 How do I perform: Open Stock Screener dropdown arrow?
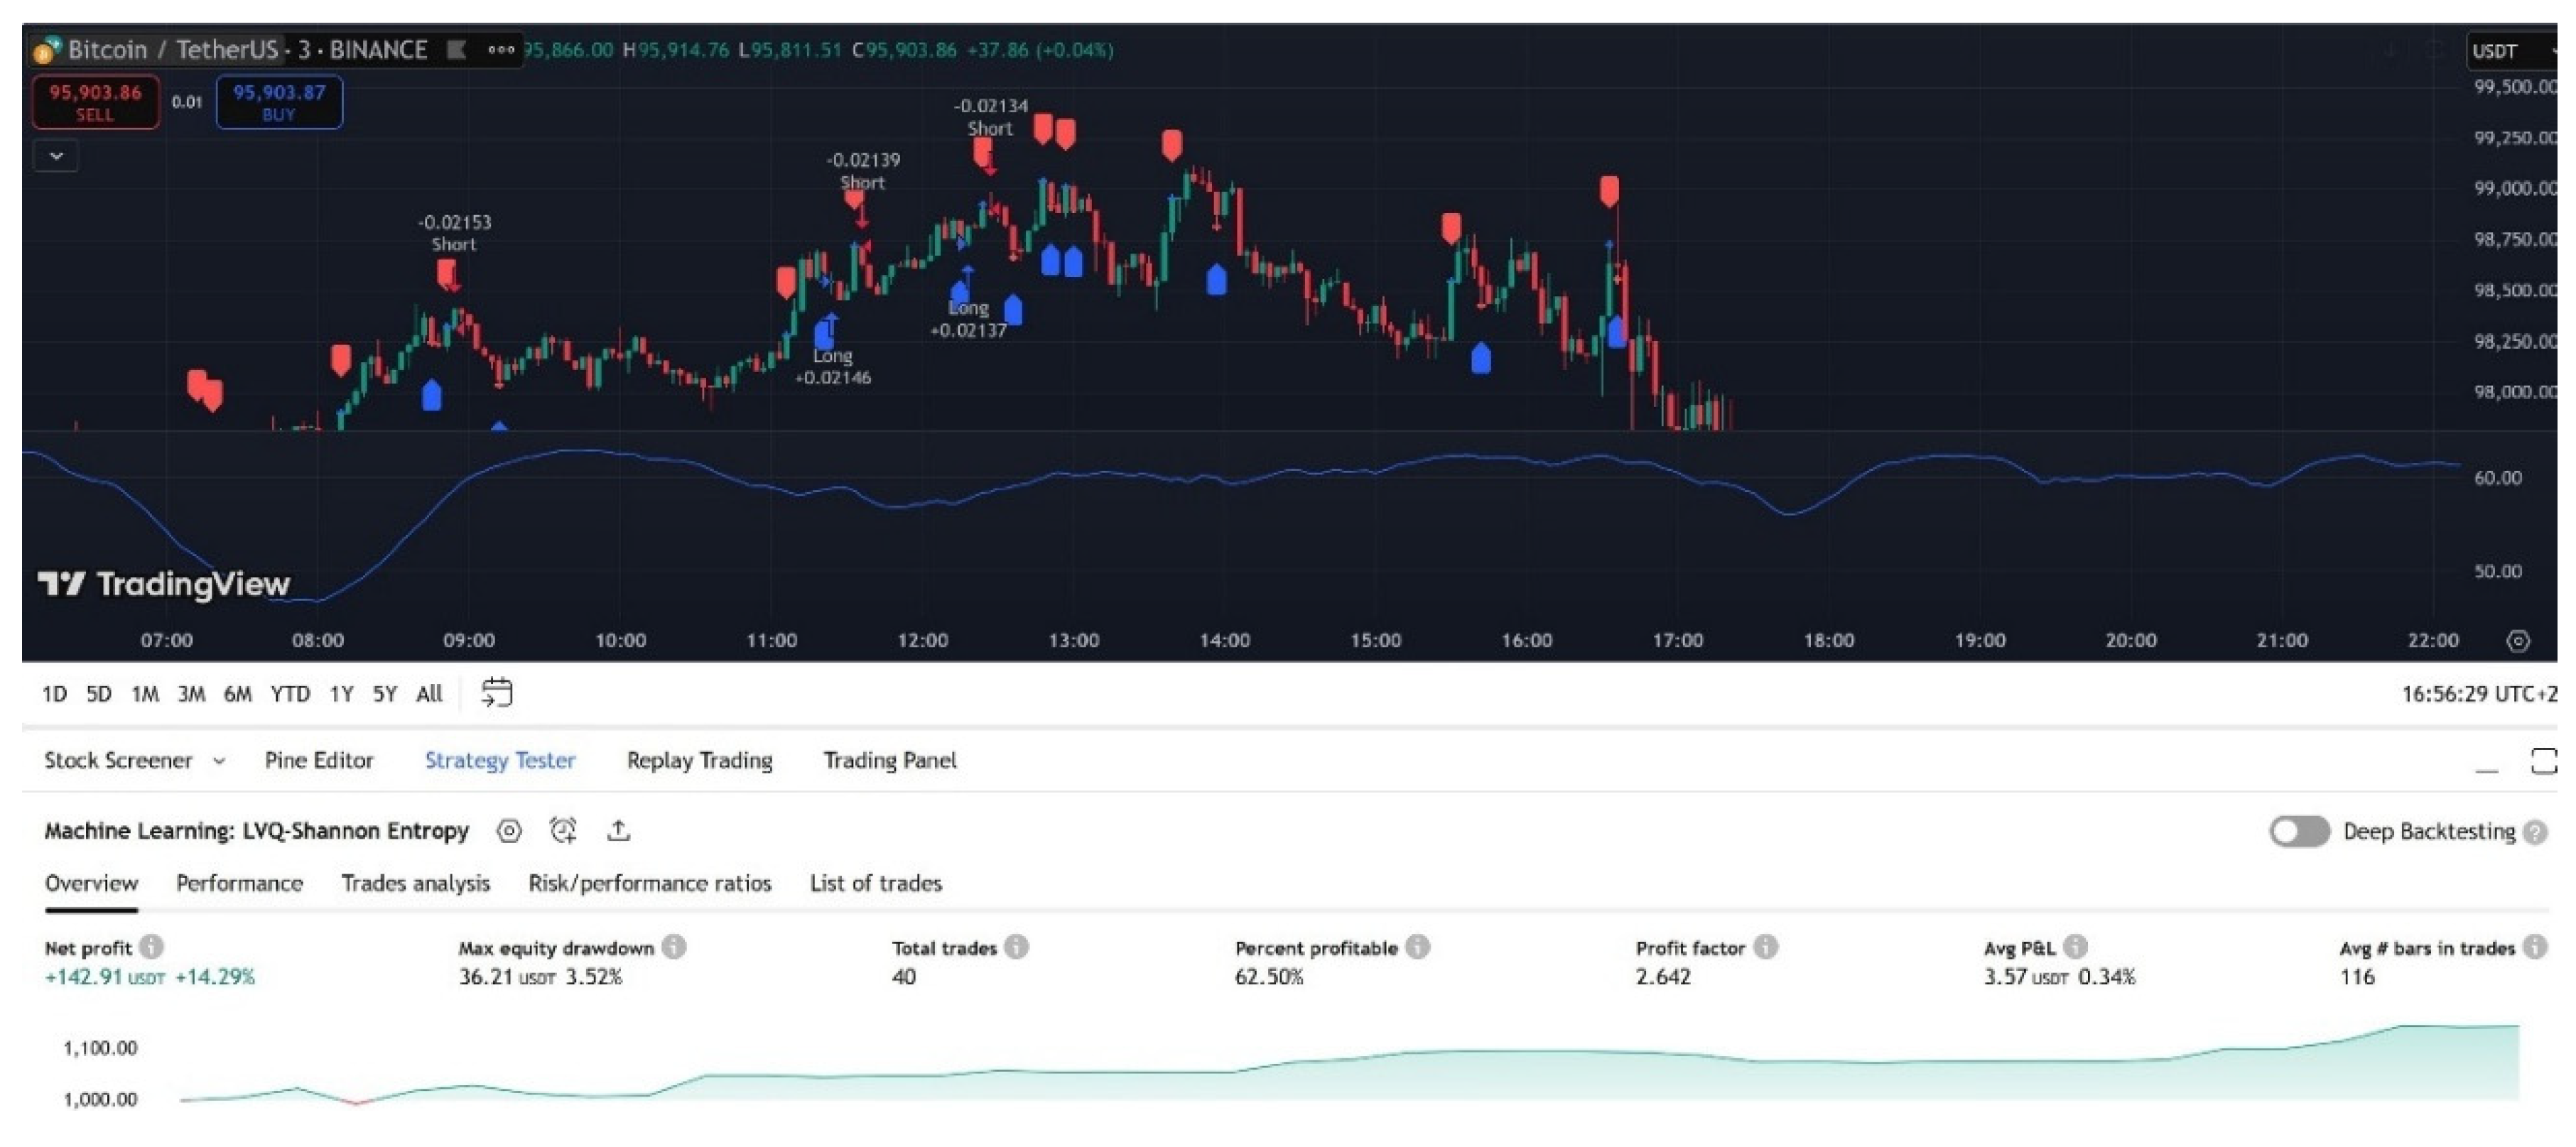pos(219,761)
